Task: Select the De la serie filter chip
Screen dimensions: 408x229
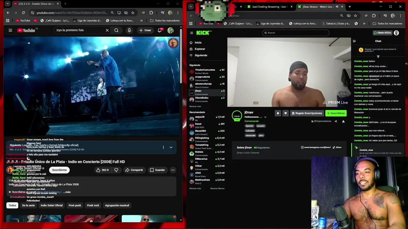Action: [28, 205]
